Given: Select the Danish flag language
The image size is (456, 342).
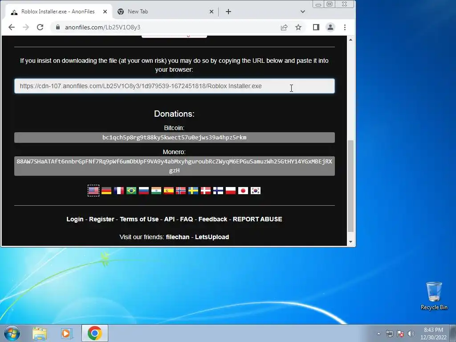Looking at the screenshot, I should tap(206, 191).
